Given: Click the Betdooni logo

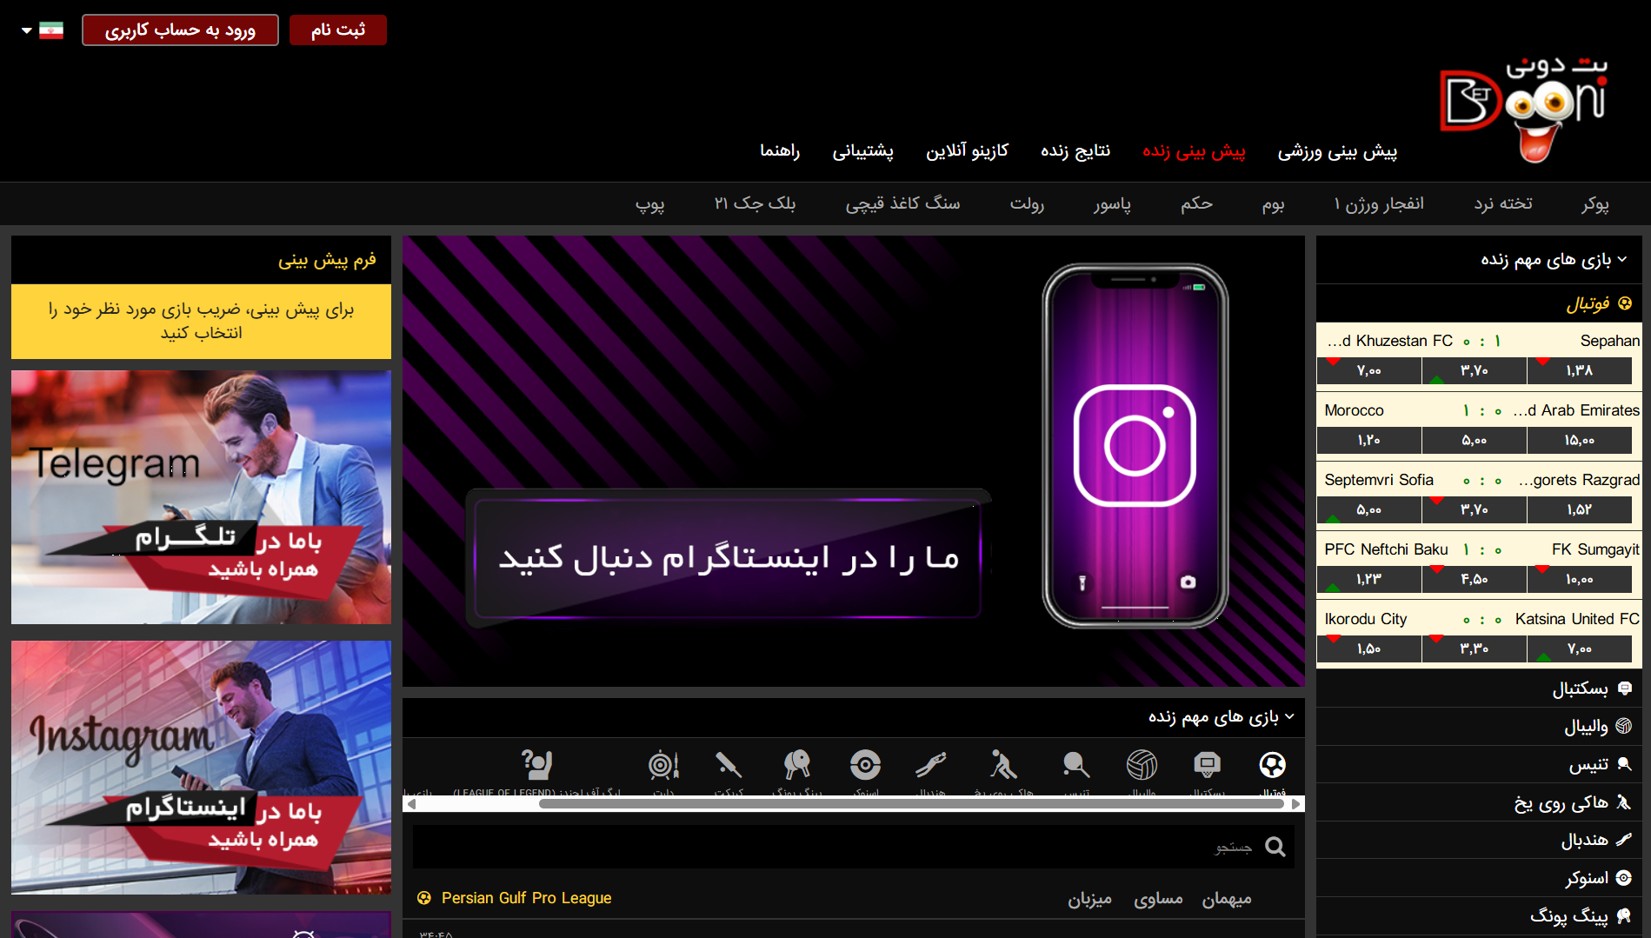Looking at the screenshot, I should (x=1524, y=109).
